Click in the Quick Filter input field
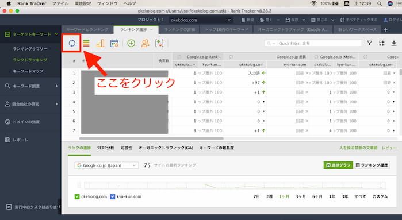The width and height of the screenshot is (402, 220). pos(319,43)
